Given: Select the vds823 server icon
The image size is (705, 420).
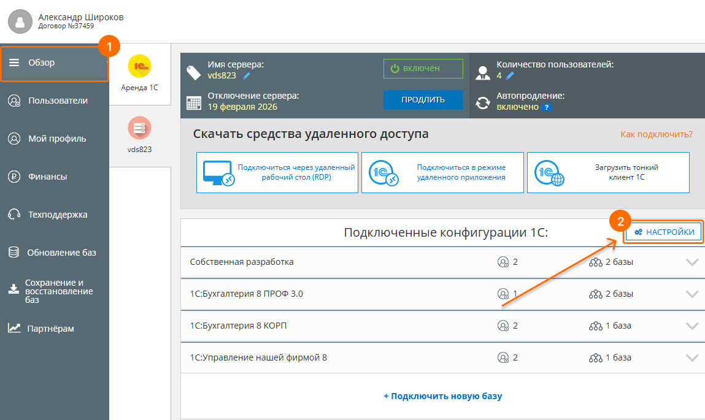Looking at the screenshot, I should pos(139,128).
